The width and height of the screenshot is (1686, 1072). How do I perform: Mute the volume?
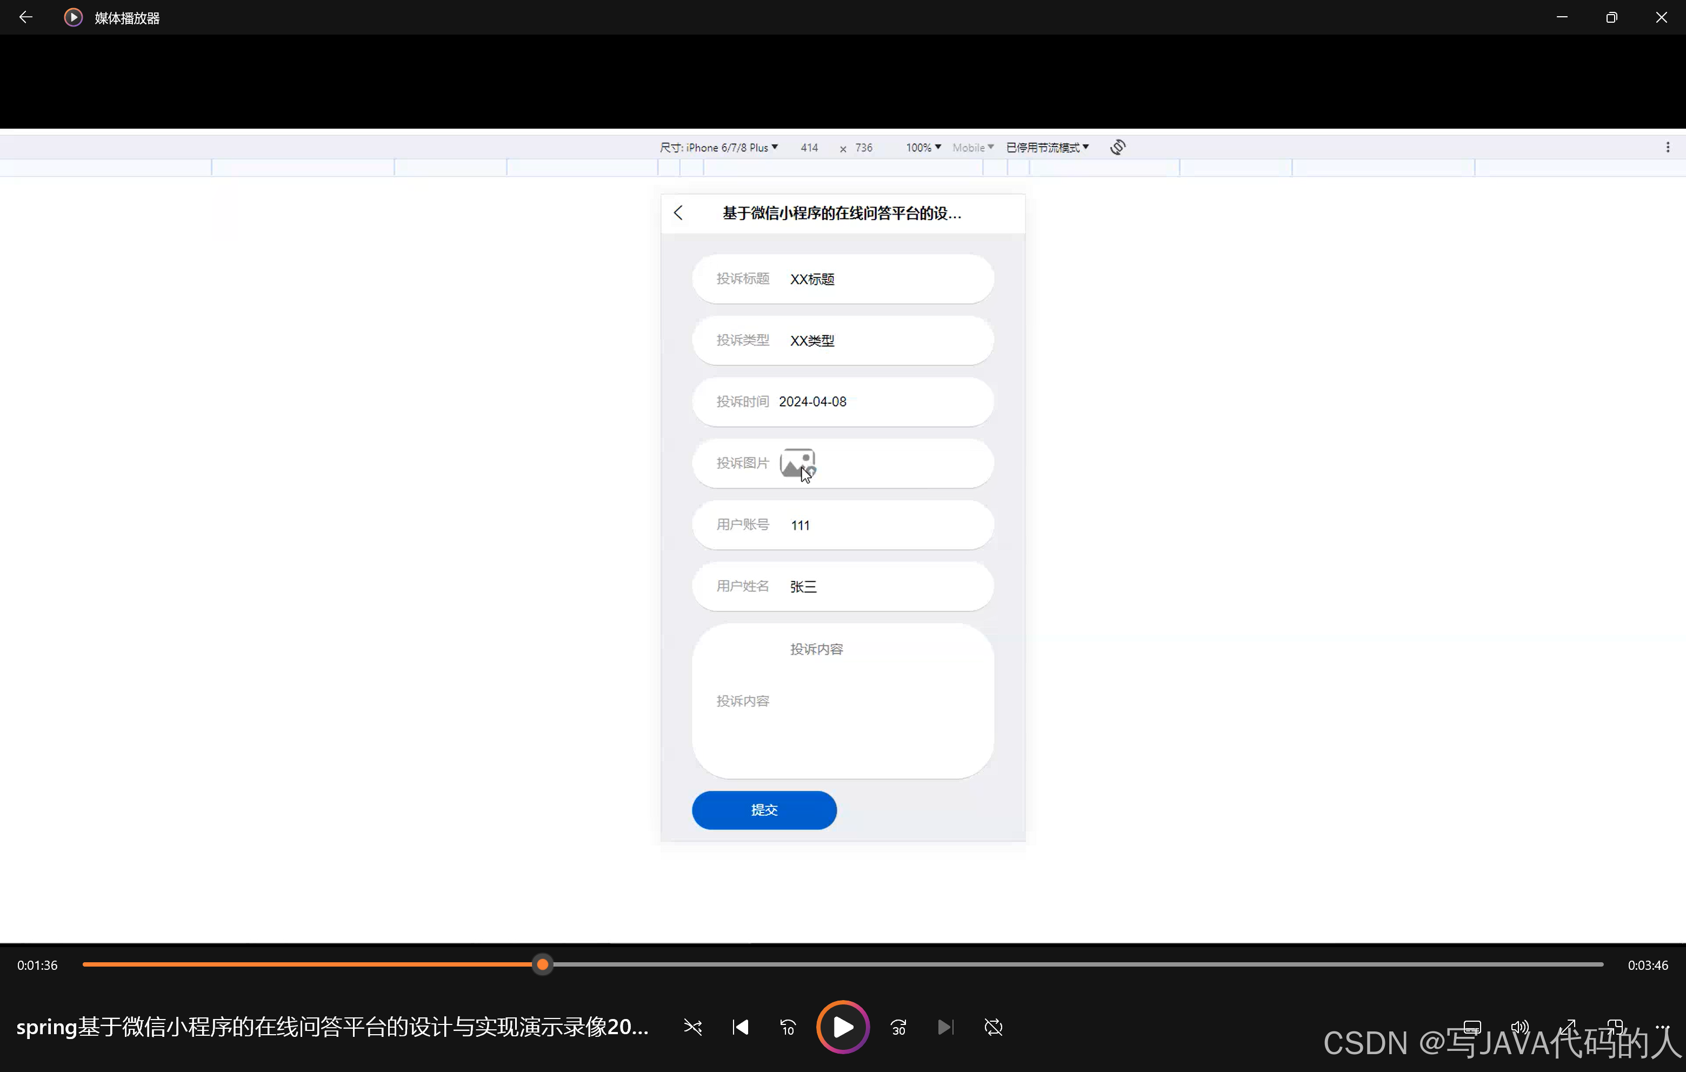click(x=1520, y=1027)
